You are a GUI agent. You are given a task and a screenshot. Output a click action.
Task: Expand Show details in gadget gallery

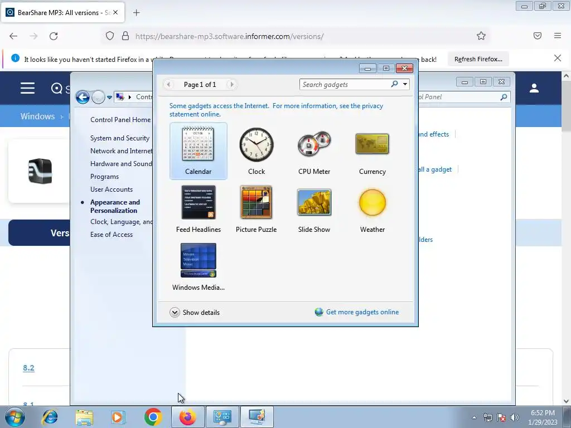click(195, 312)
